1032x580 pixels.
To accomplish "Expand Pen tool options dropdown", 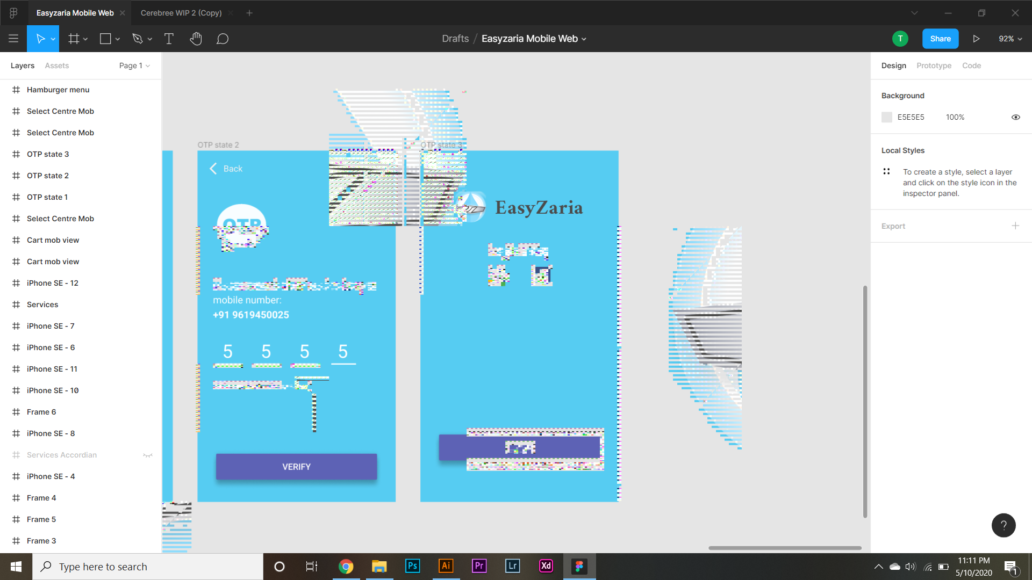I will [149, 39].
